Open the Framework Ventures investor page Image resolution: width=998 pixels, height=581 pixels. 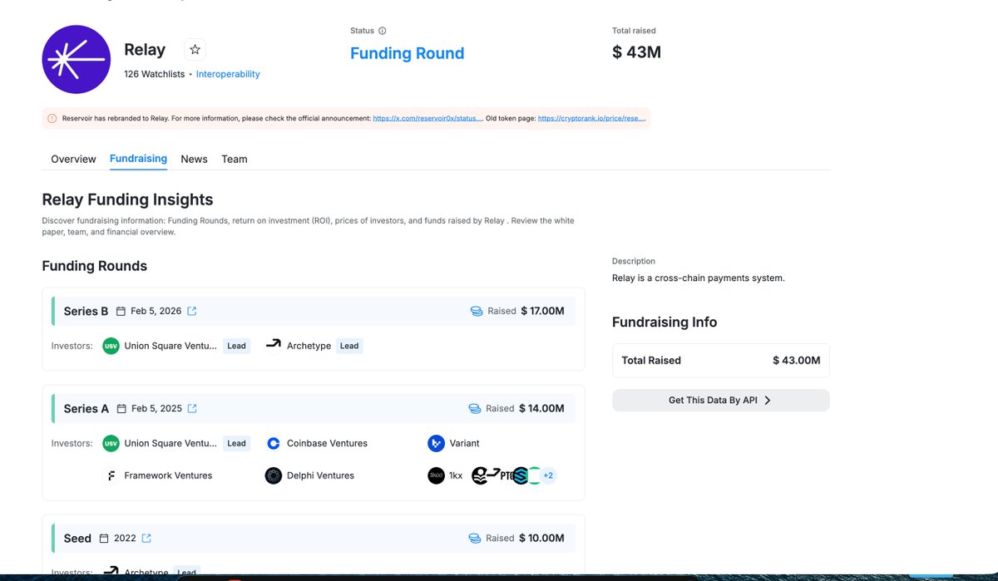[x=168, y=475]
